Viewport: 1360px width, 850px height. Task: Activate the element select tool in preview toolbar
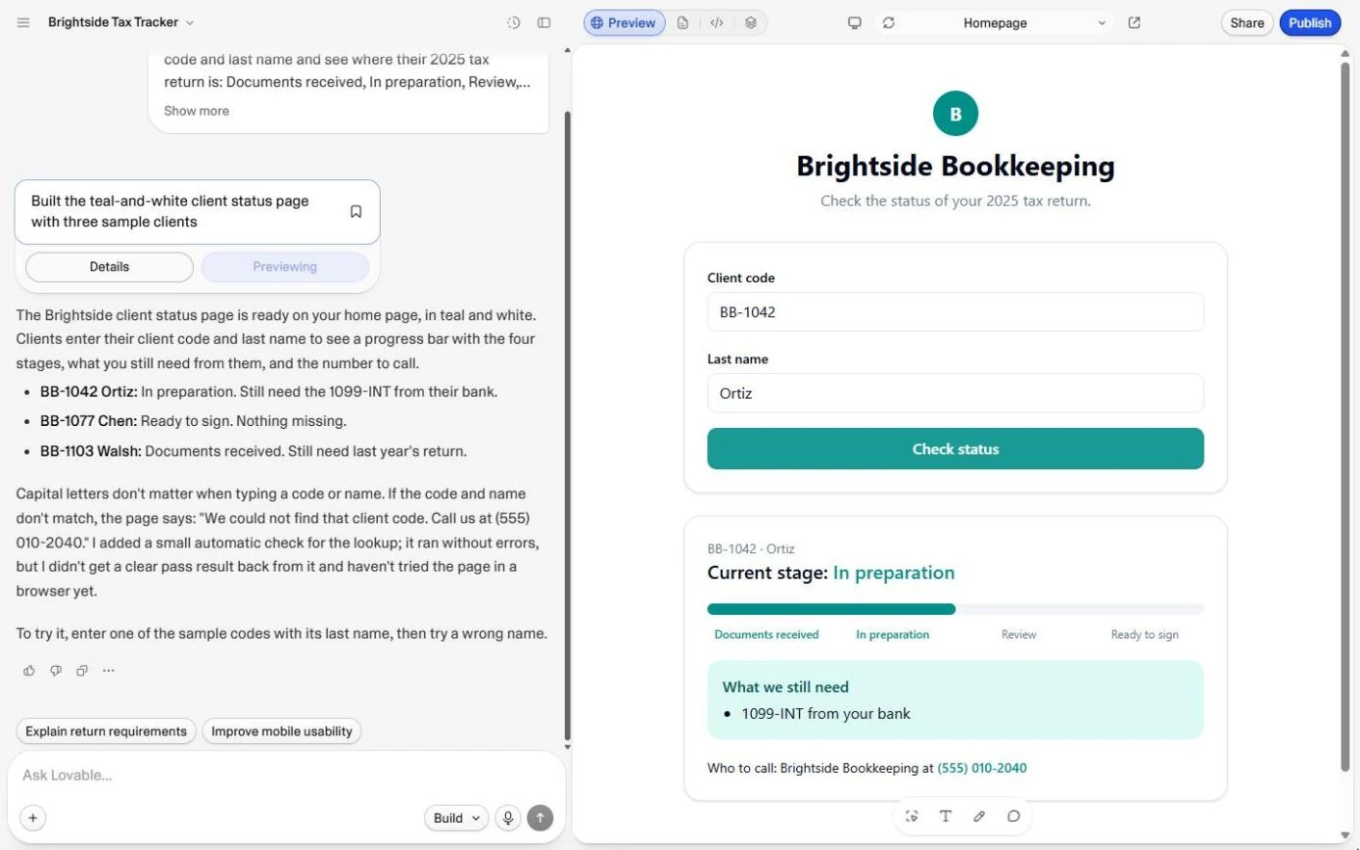tap(913, 816)
